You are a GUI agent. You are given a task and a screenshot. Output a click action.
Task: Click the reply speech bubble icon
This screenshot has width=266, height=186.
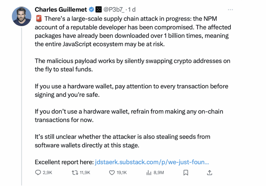coord(38,172)
